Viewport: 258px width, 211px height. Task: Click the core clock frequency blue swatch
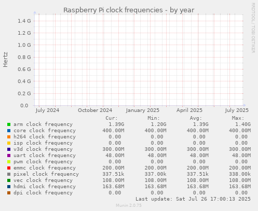[x=9, y=131]
